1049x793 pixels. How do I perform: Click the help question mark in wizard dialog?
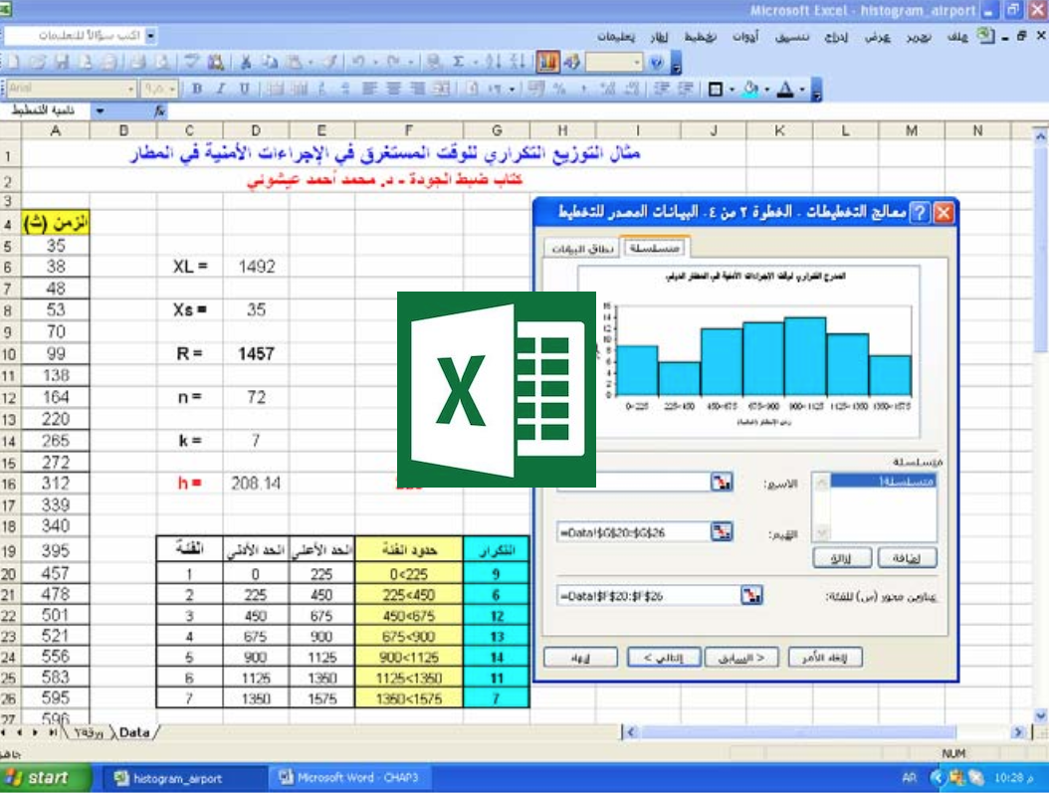click(919, 212)
